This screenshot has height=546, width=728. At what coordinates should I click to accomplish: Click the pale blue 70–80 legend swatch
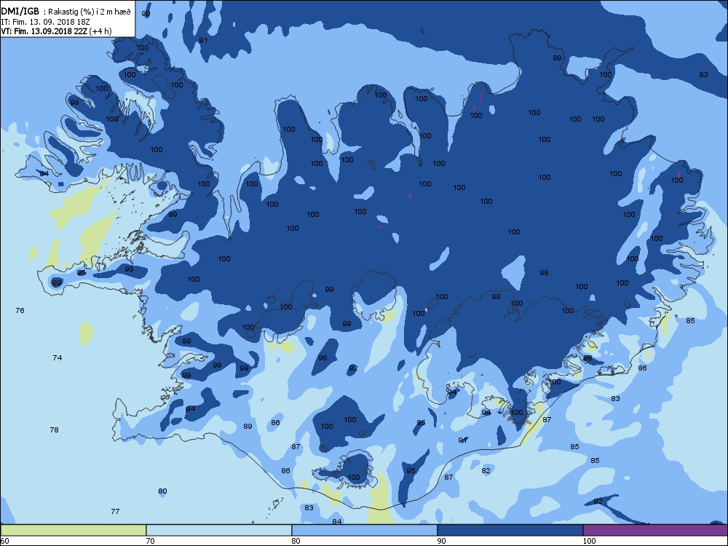click(218, 530)
